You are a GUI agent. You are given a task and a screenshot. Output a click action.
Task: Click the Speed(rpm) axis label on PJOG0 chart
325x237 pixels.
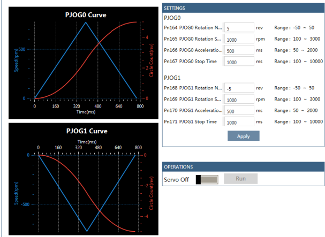(16, 60)
